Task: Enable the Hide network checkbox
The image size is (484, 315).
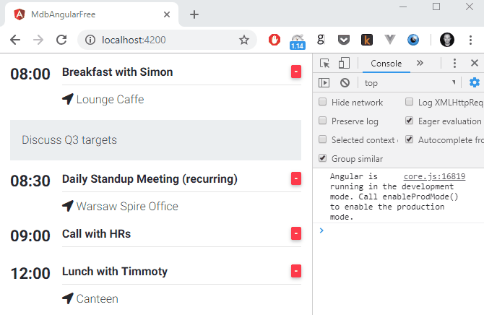Action: click(x=323, y=103)
